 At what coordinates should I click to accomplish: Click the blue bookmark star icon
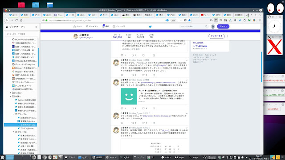189,20
